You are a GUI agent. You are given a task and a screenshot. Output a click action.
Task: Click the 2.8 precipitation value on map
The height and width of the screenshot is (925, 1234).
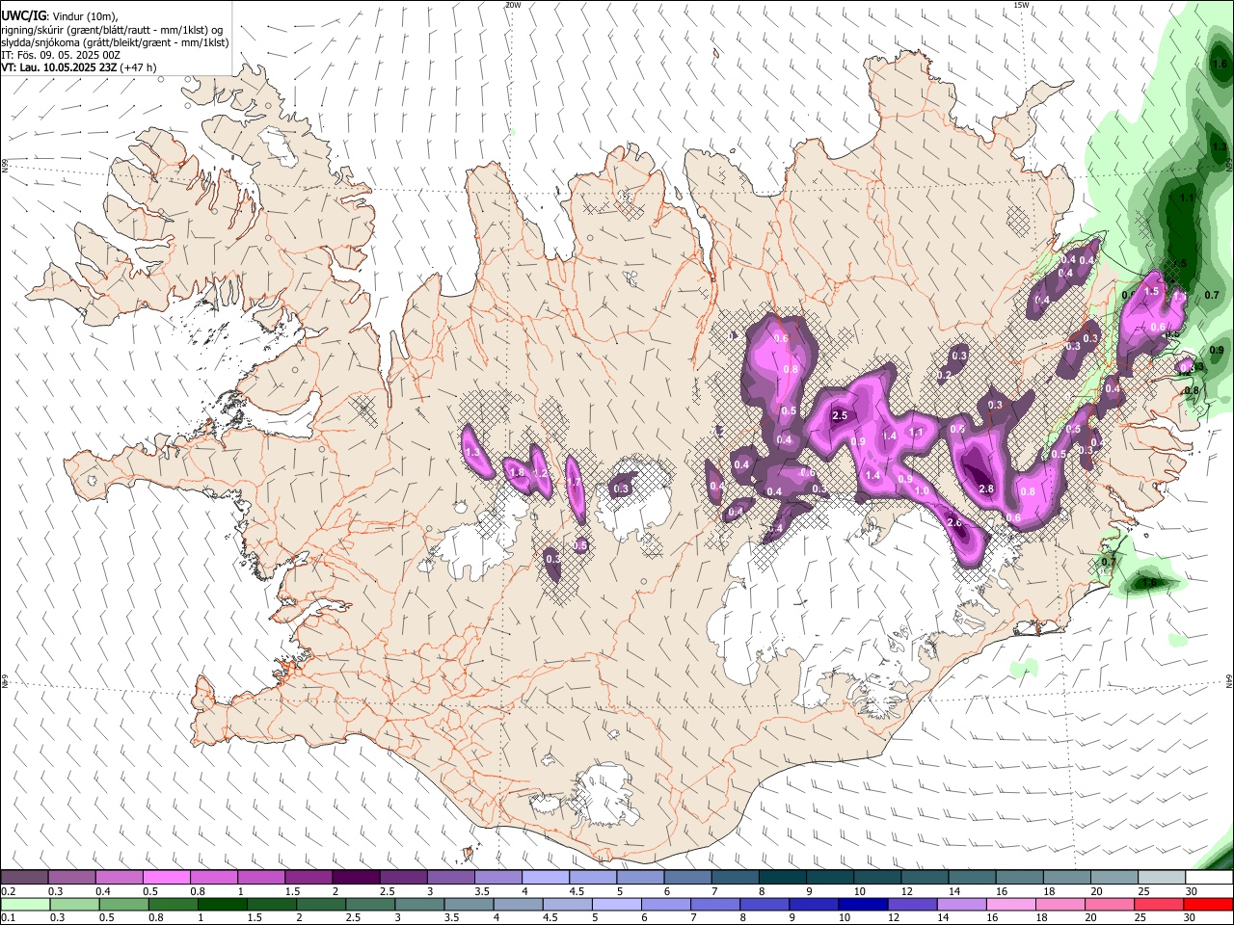[x=986, y=489]
